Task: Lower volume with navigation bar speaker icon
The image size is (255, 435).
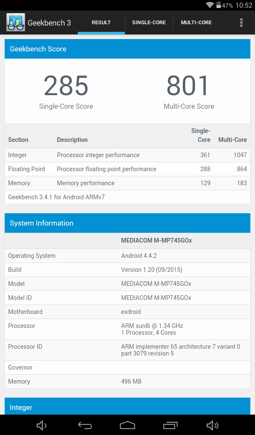Action: (42, 425)
